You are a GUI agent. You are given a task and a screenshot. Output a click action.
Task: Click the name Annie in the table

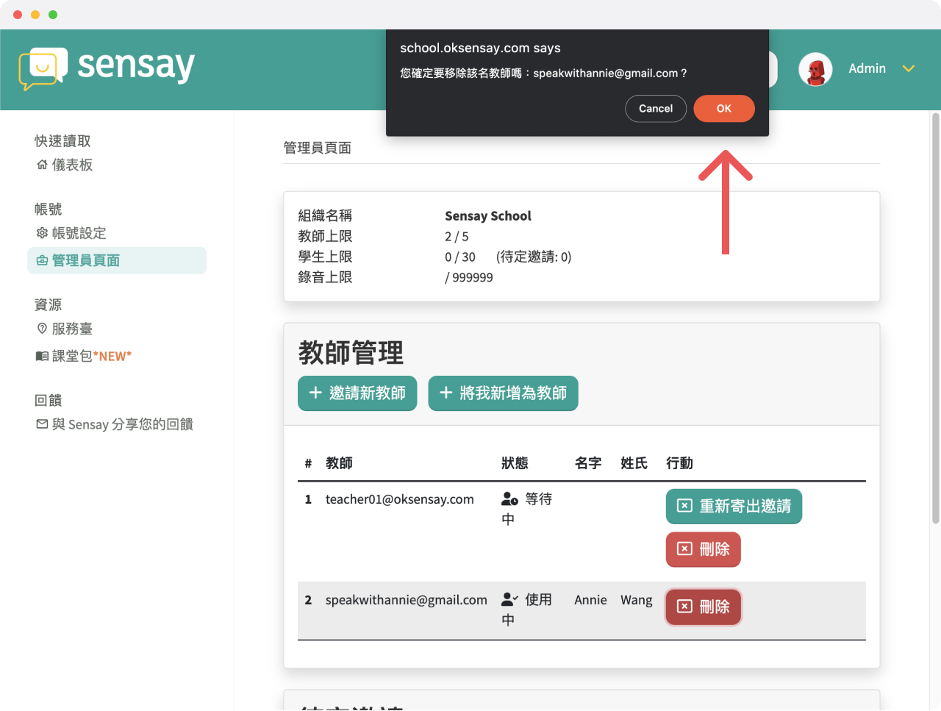click(590, 600)
